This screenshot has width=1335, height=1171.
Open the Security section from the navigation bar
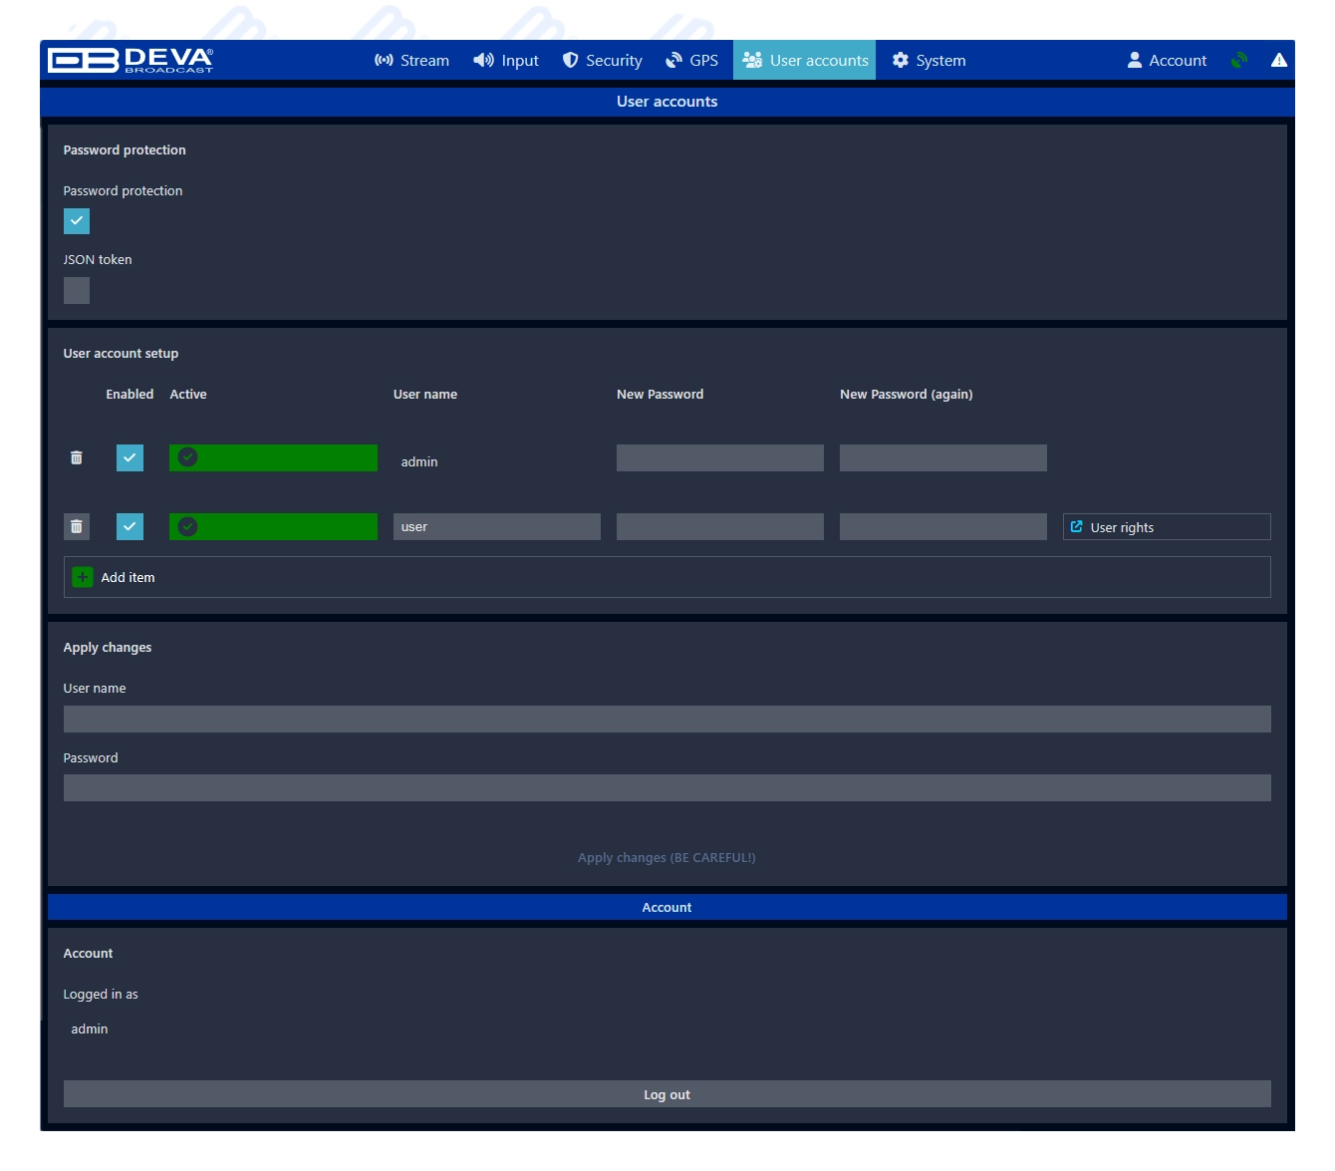coord(602,60)
